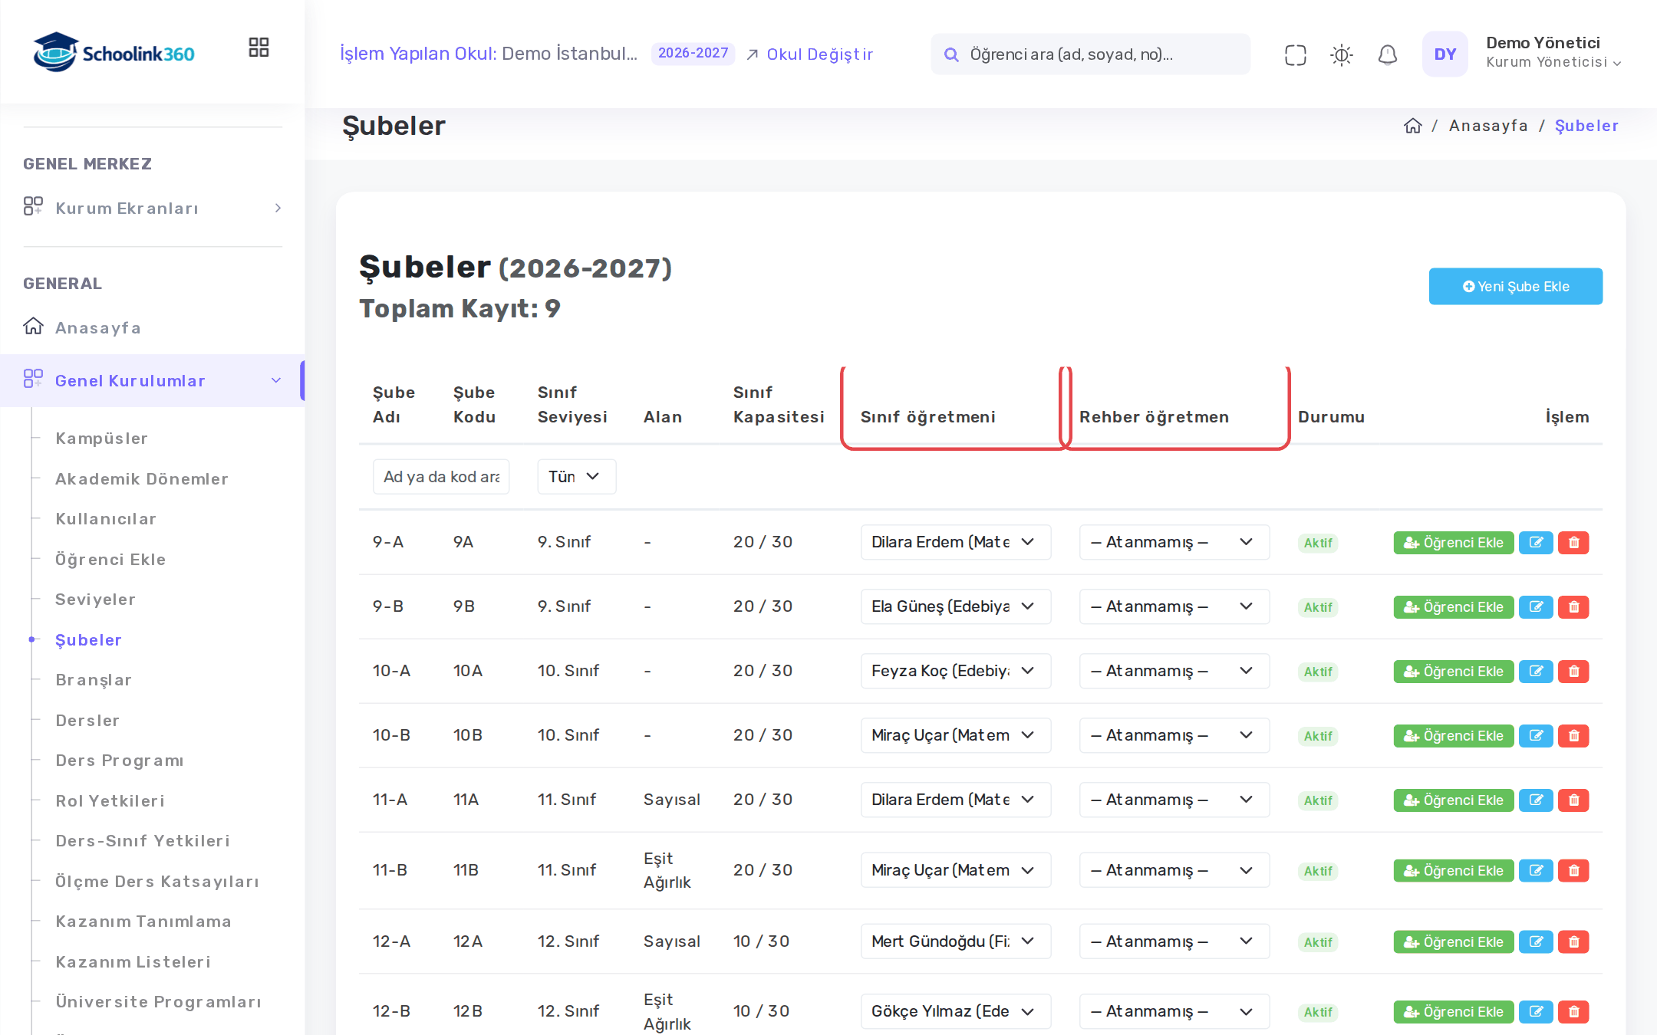
Task: Collapse Genel Kurulumlar menu section
Action: (x=153, y=380)
